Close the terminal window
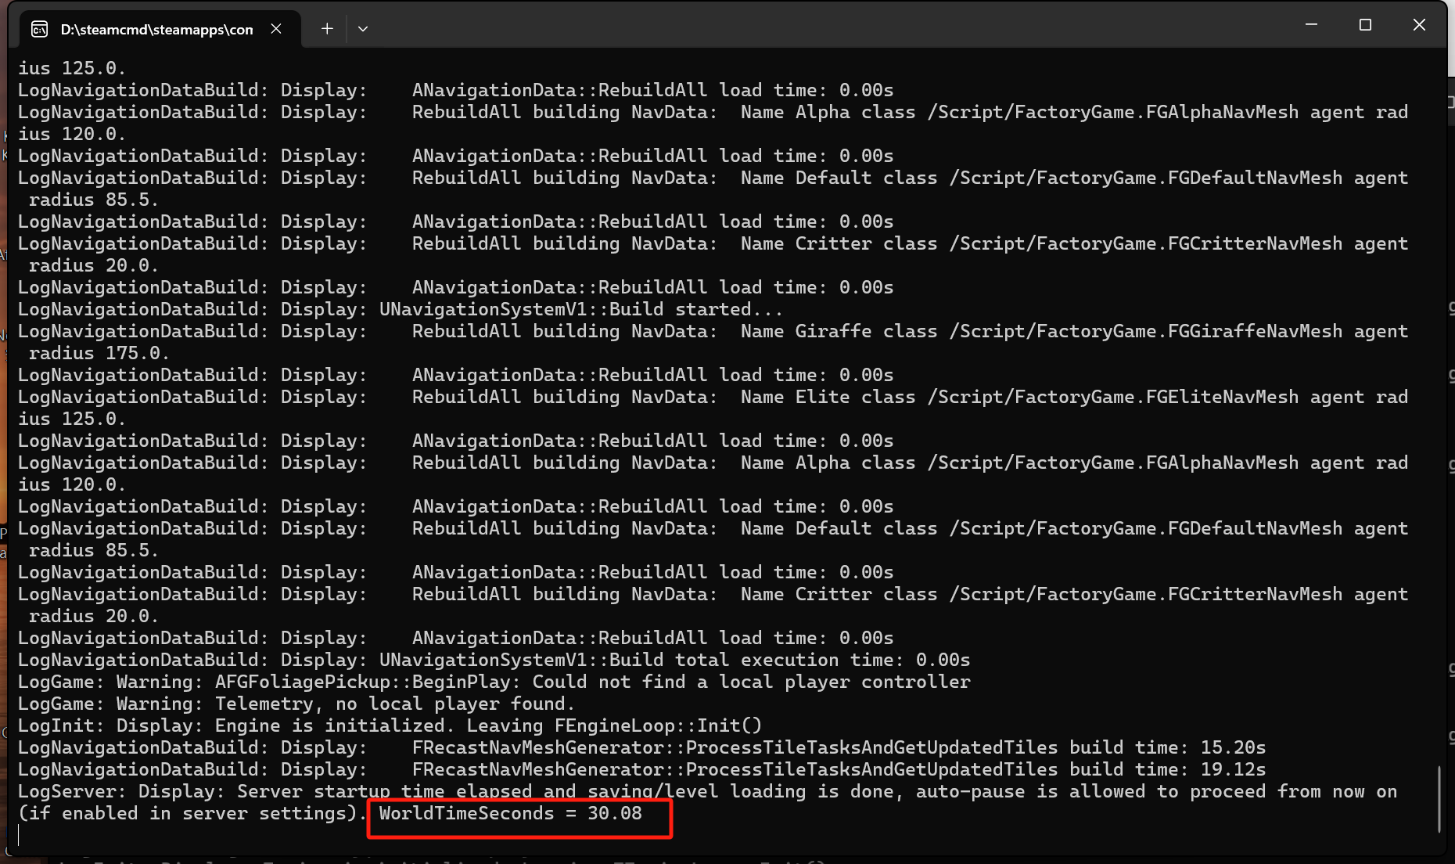Image resolution: width=1455 pixels, height=864 pixels. [1419, 24]
